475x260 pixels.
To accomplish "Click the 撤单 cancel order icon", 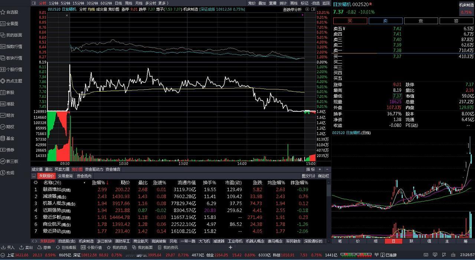I will point(44,247).
